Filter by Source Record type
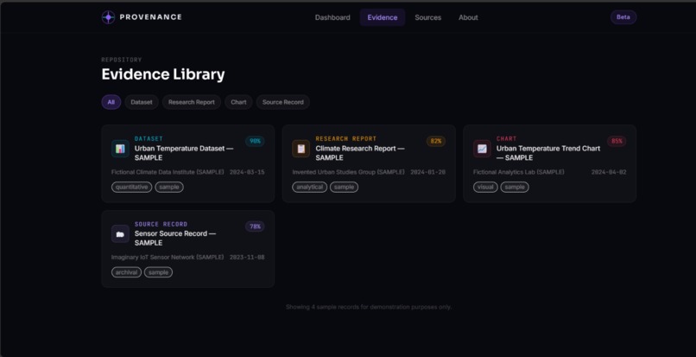696x357 pixels. 282,102
